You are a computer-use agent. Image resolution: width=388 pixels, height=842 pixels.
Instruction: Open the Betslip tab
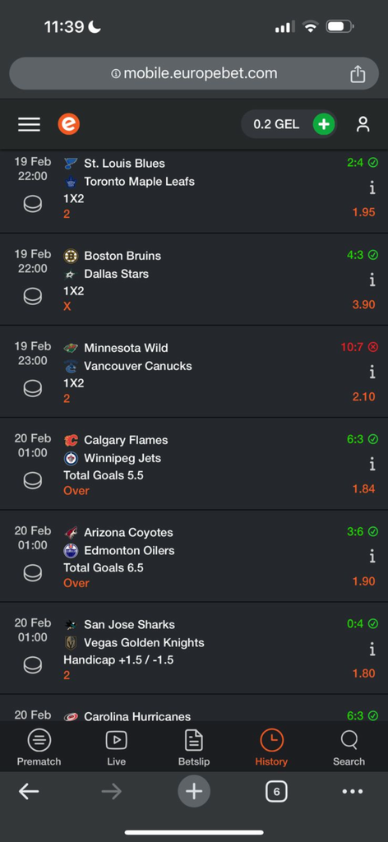(x=194, y=748)
